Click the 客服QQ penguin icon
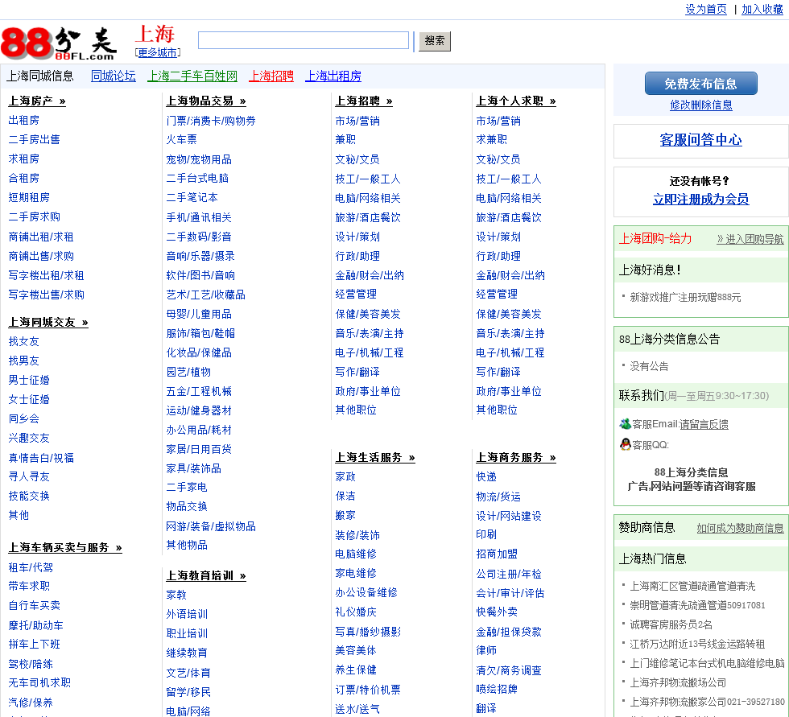The width and height of the screenshot is (789, 717). tap(625, 444)
